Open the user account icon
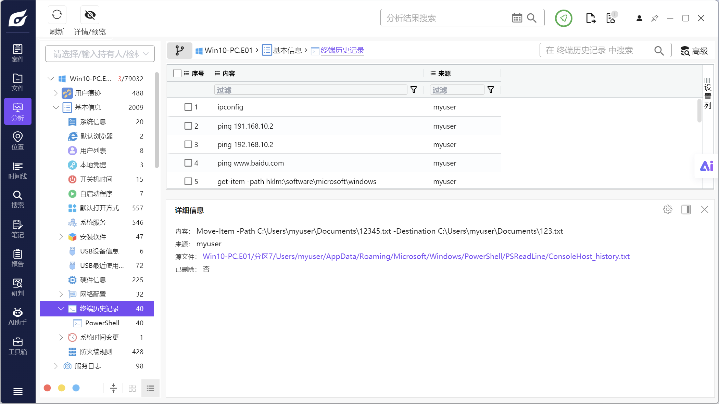This screenshot has width=719, height=404. (639, 18)
